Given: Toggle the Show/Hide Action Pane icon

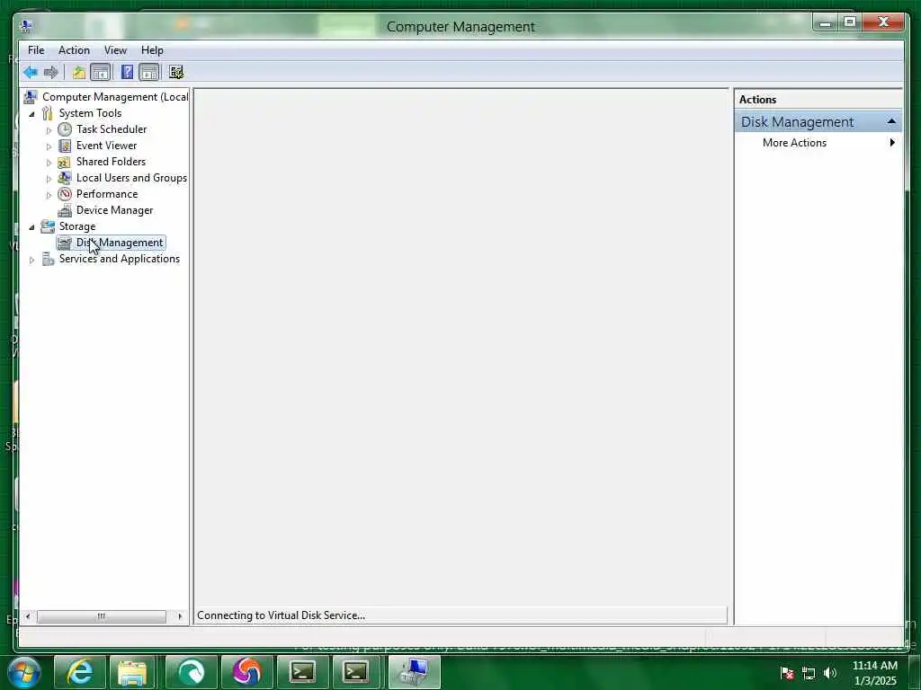Looking at the screenshot, I should coord(149,72).
